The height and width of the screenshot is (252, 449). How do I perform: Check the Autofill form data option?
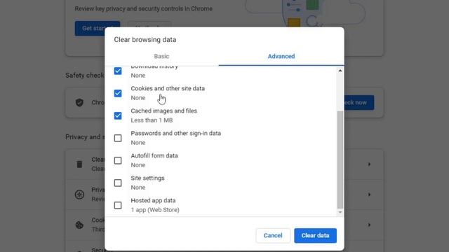118,160
